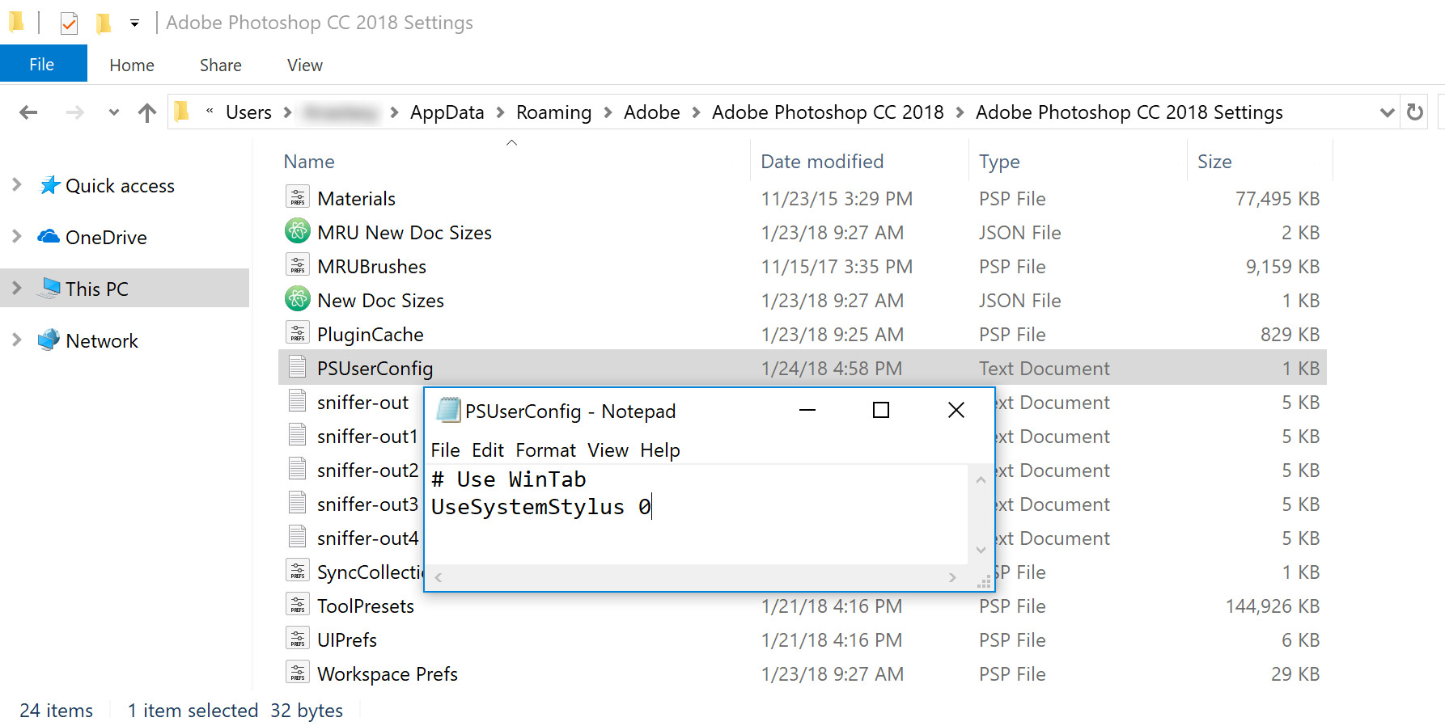Viewport: 1445px width, 726px height.
Task: Click the New folder icon in title bar
Action: point(104,23)
